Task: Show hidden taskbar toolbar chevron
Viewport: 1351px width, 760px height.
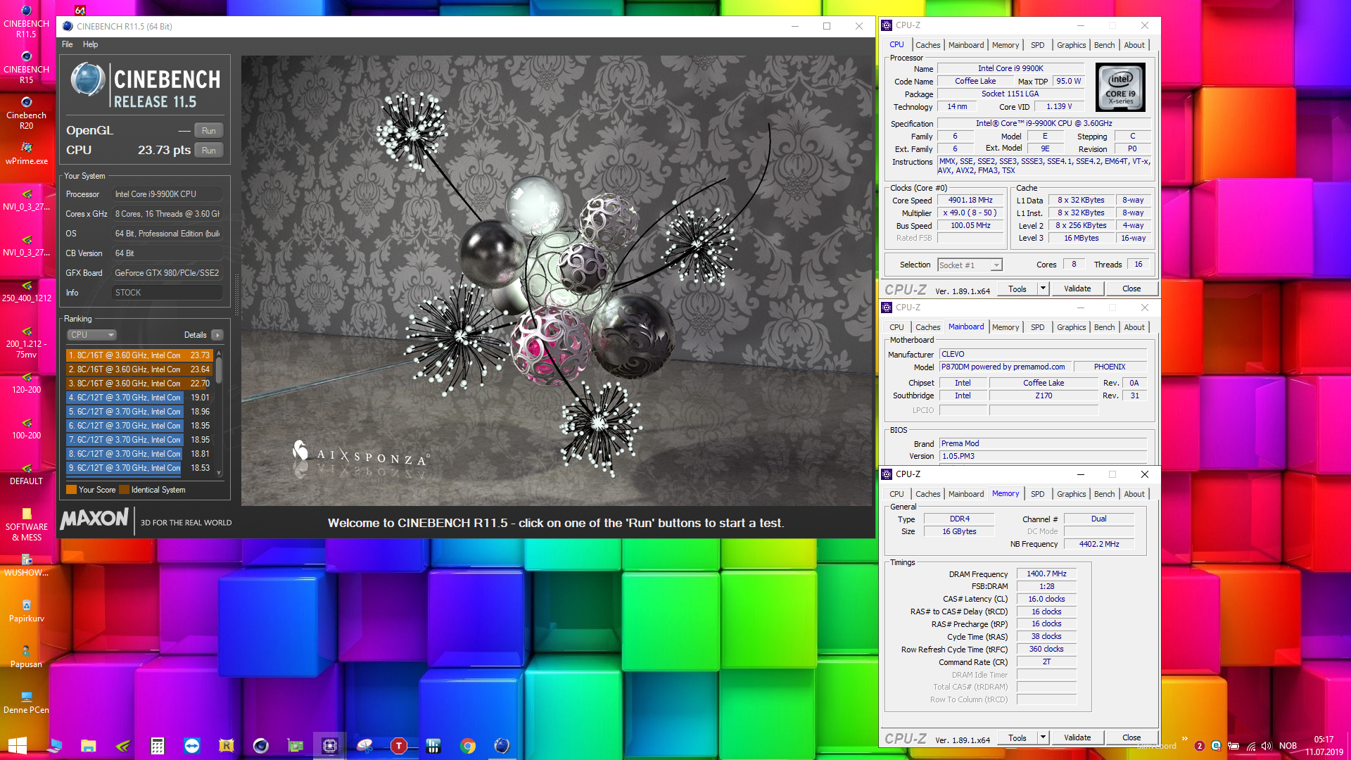Action: (1185, 739)
